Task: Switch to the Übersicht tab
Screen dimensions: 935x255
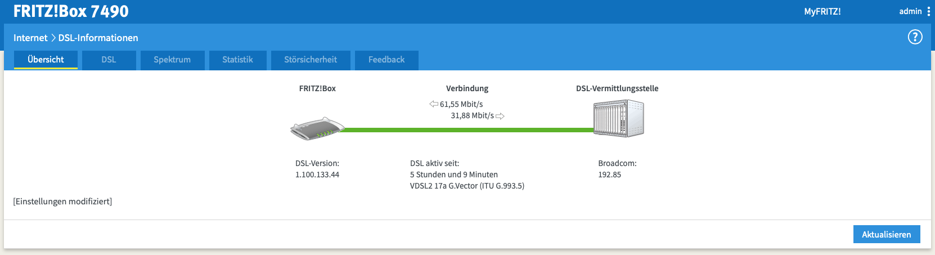Action: (46, 60)
